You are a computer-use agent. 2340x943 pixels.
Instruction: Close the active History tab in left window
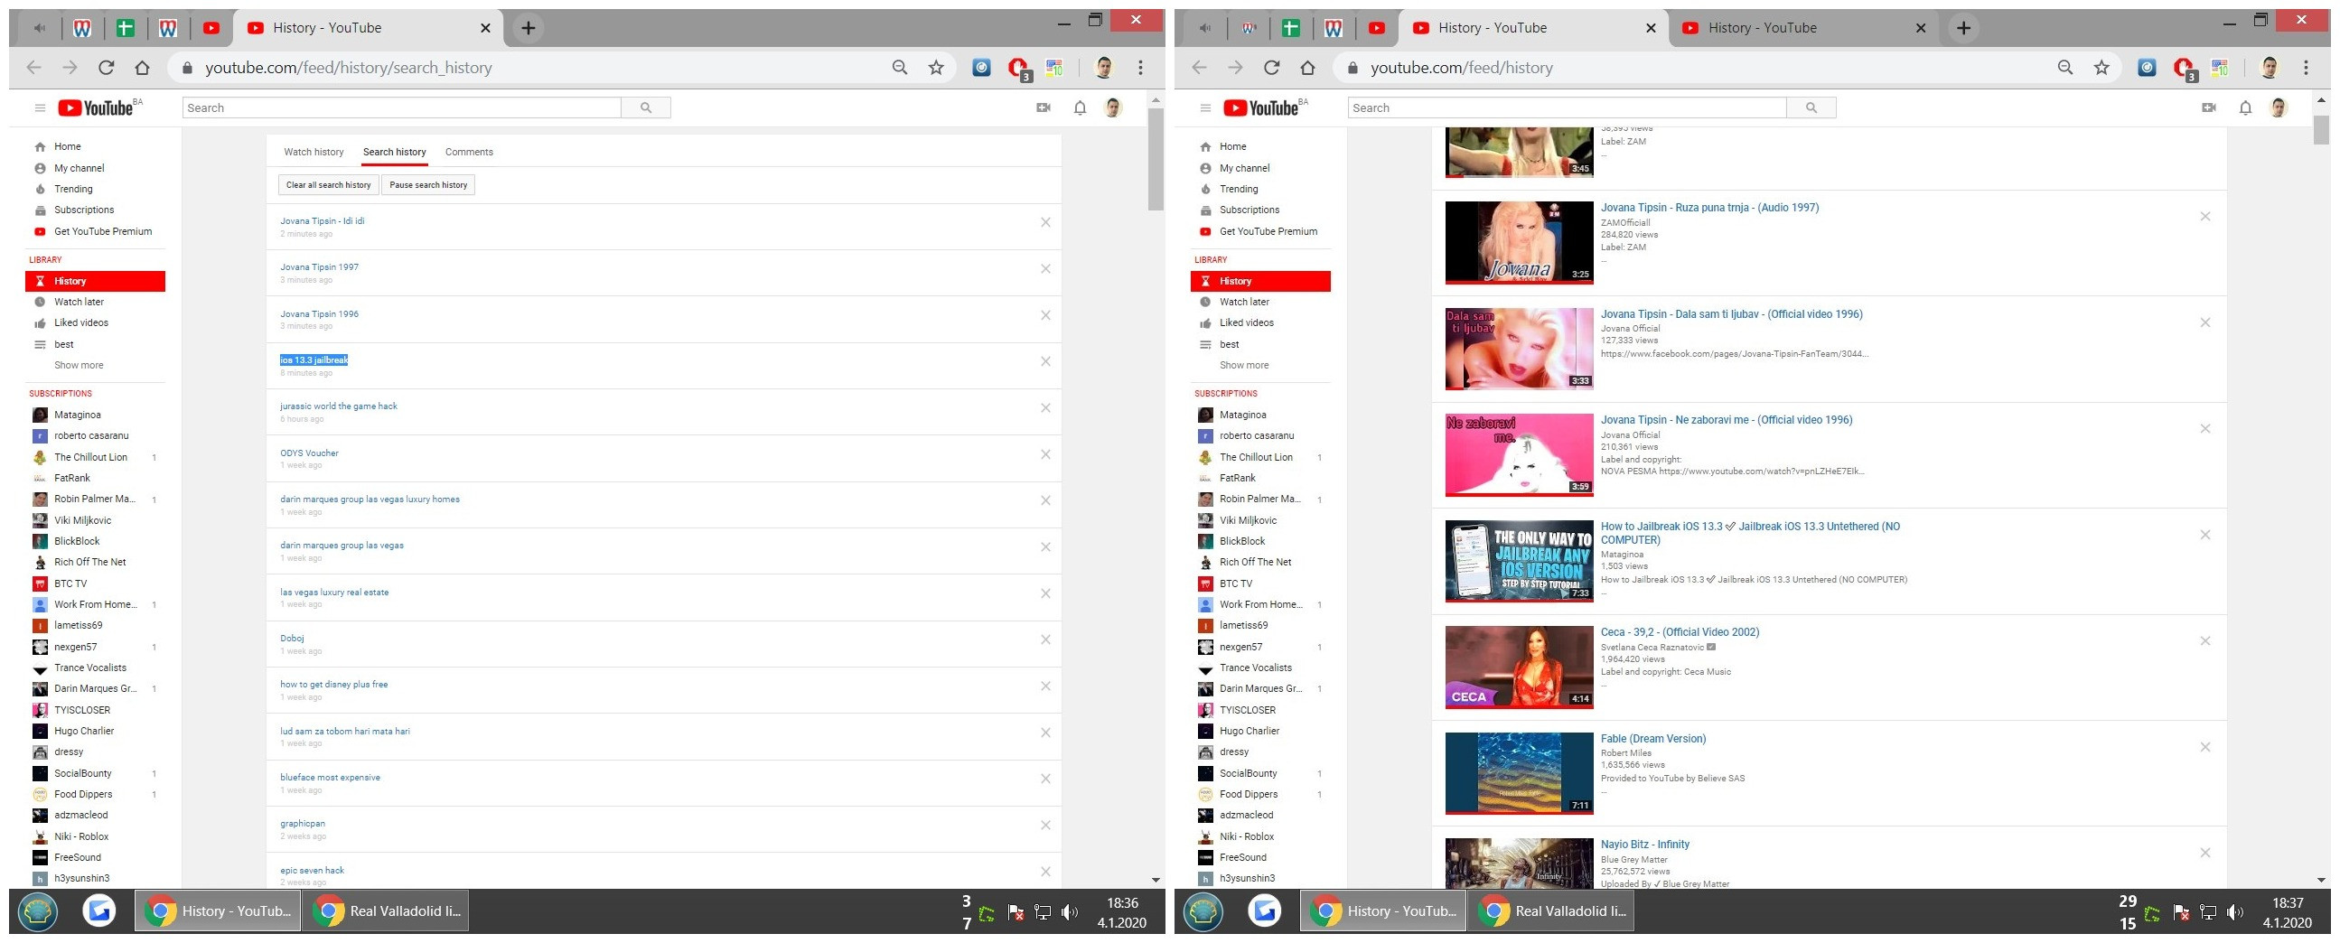485,28
